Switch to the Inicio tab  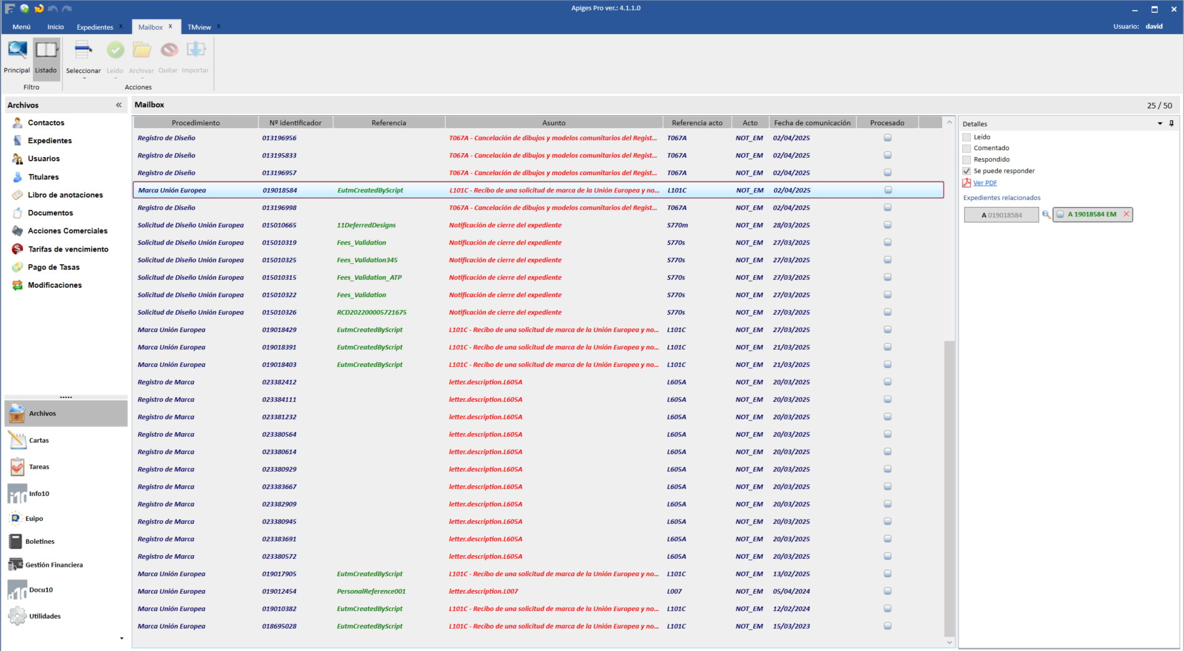point(55,27)
